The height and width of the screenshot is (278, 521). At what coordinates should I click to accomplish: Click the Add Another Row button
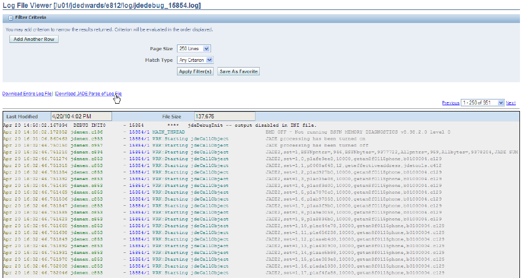pyautogui.click(x=34, y=39)
